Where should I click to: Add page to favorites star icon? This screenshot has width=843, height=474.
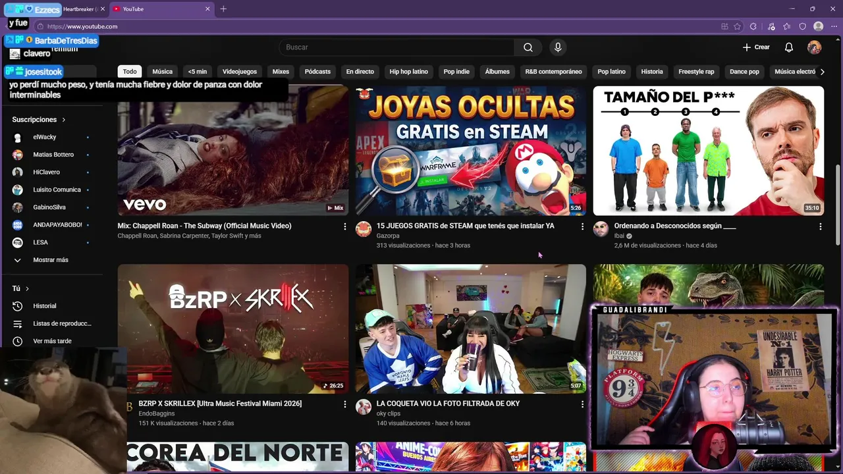coord(737,26)
